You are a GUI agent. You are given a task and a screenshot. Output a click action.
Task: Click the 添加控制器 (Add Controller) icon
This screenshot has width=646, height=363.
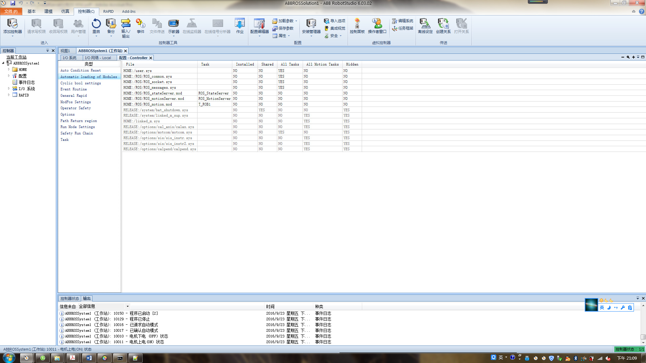[x=12, y=26]
